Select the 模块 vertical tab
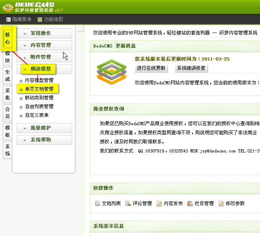This screenshot has height=236, width=260. (x=8, y=57)
